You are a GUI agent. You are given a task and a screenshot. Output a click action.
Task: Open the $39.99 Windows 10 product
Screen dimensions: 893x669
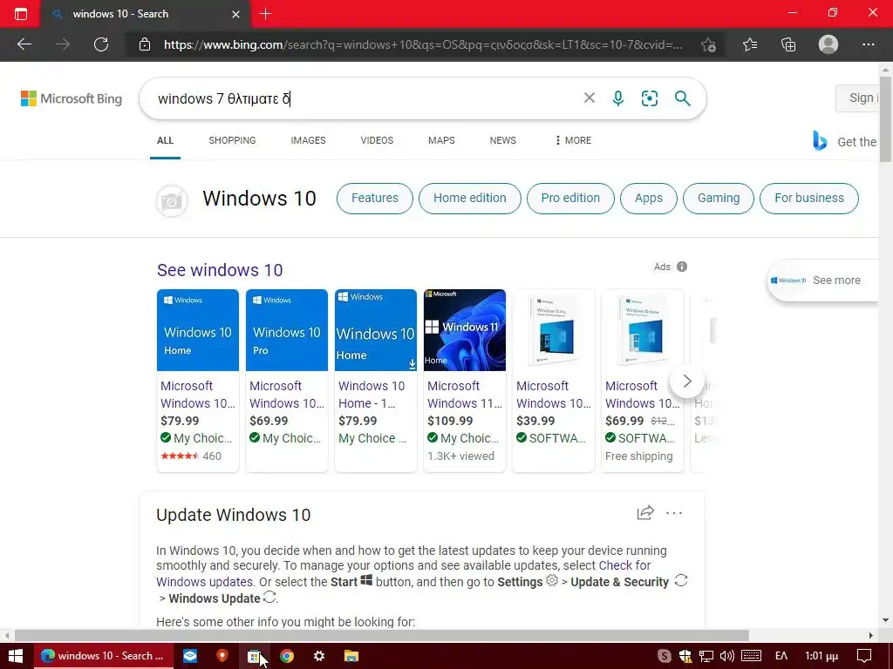click(x=553, y=380)
